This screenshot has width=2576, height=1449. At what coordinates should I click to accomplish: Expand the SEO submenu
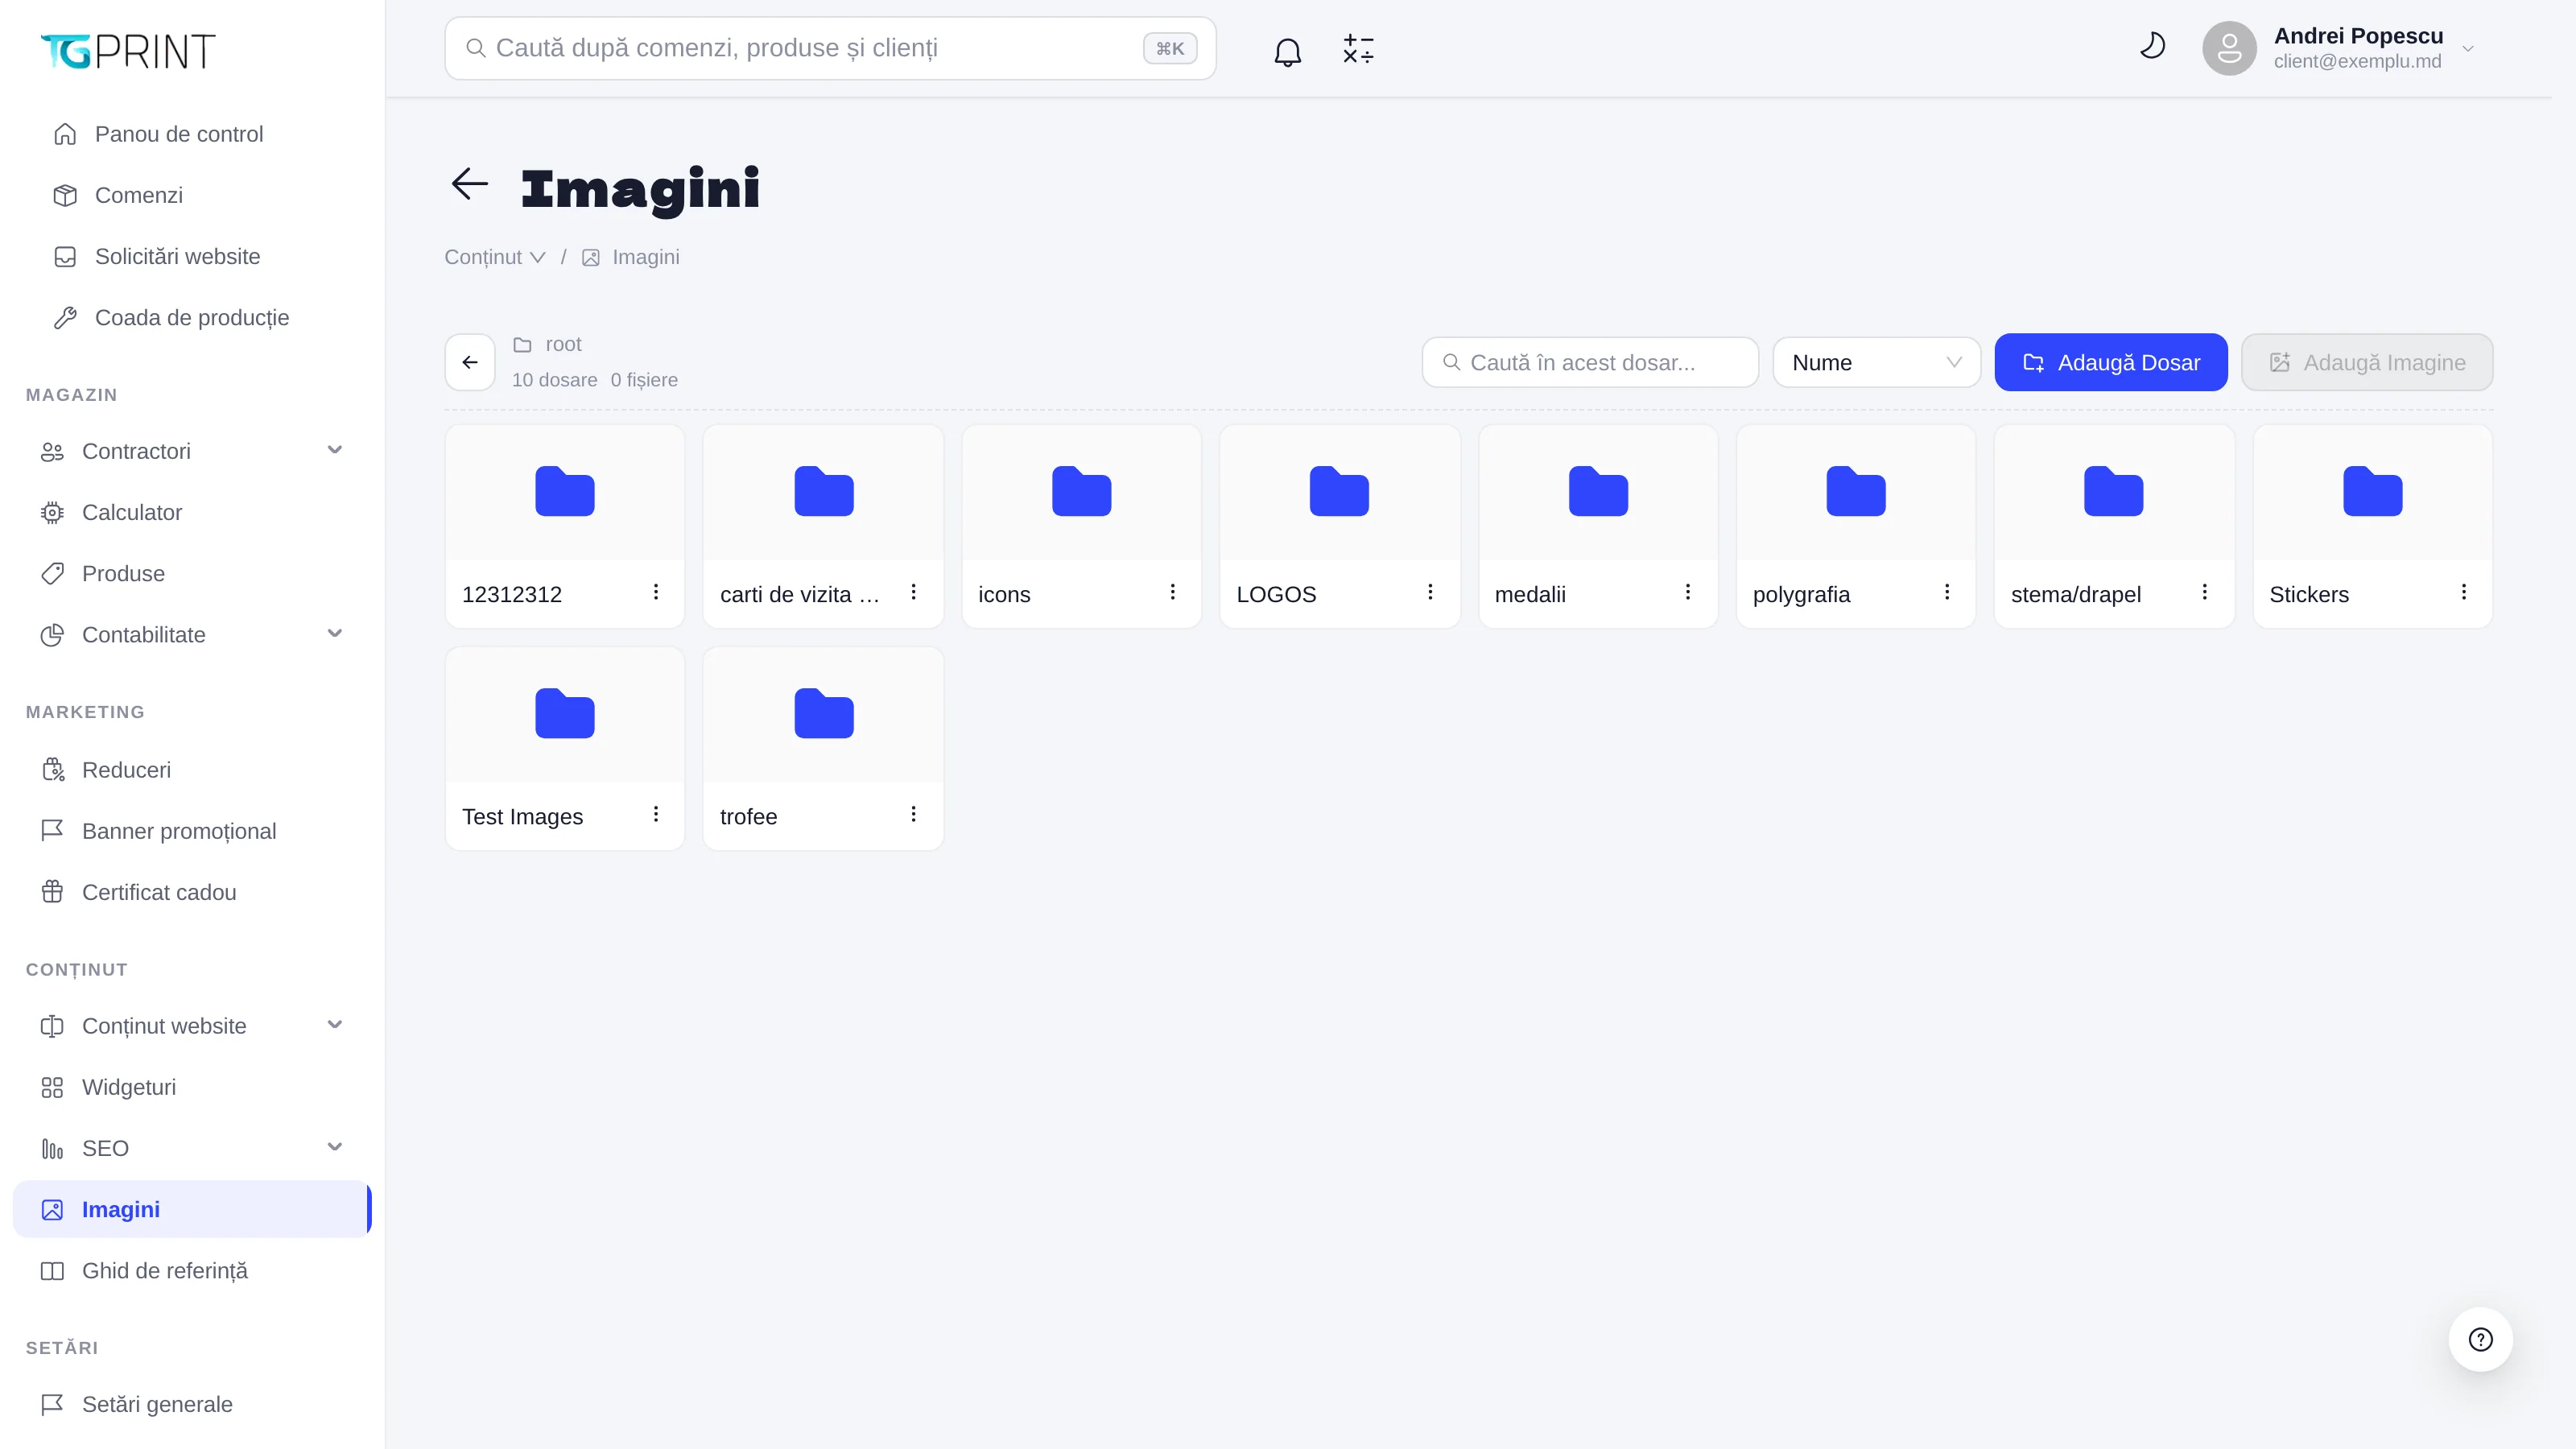point(335,1147)
